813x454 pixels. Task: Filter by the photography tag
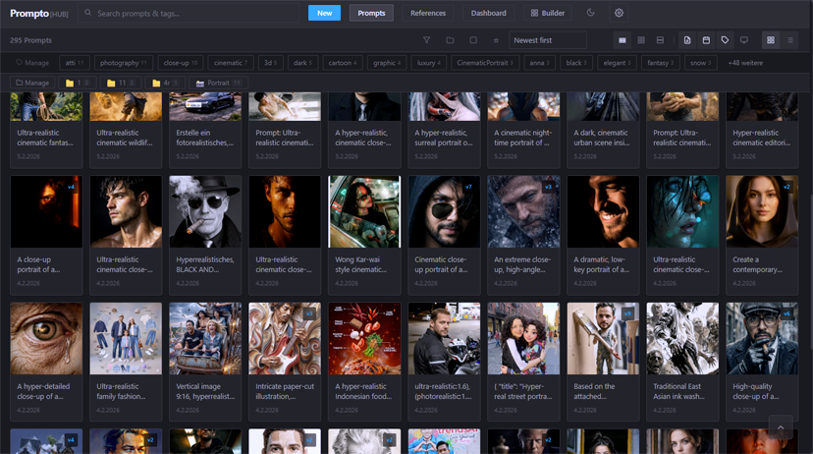124,63
